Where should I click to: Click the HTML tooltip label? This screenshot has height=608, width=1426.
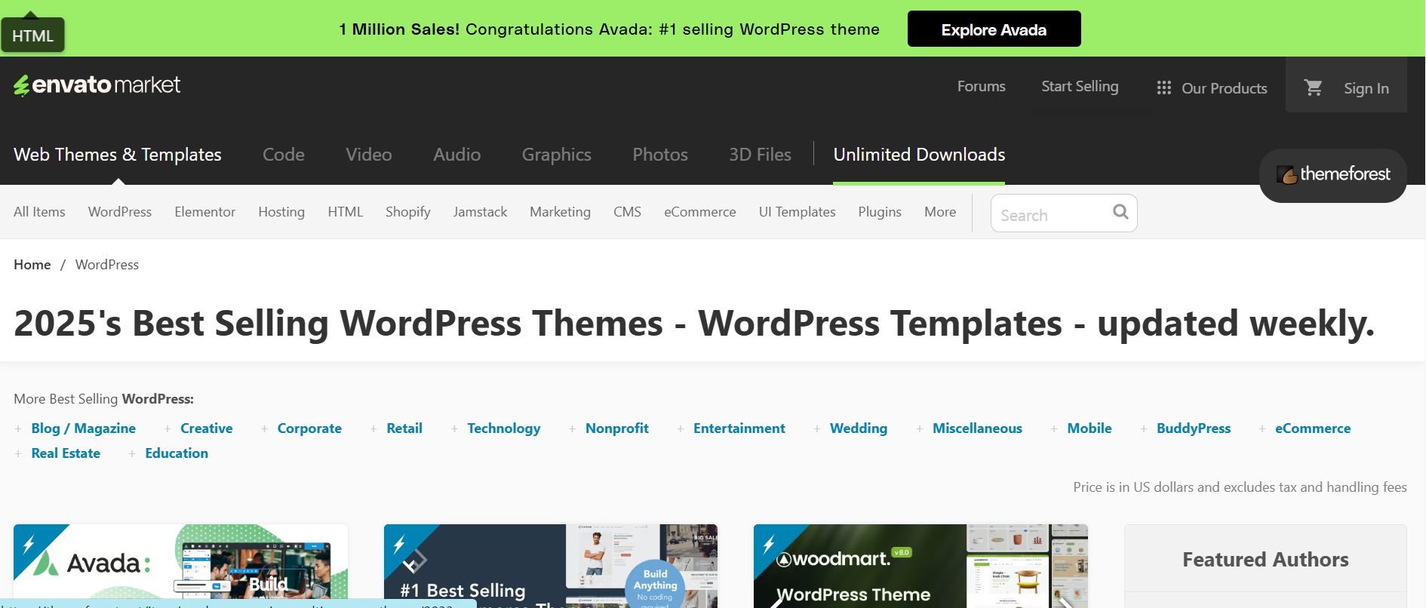point(32,35)
